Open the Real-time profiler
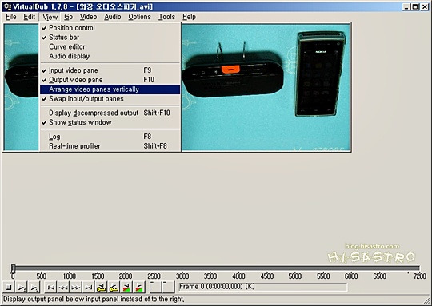The width and height of the screenshot is (432, 306). [x=110, y=146]
